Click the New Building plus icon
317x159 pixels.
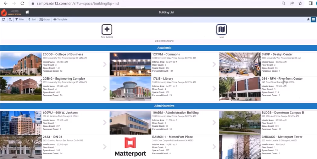point(107,29)
